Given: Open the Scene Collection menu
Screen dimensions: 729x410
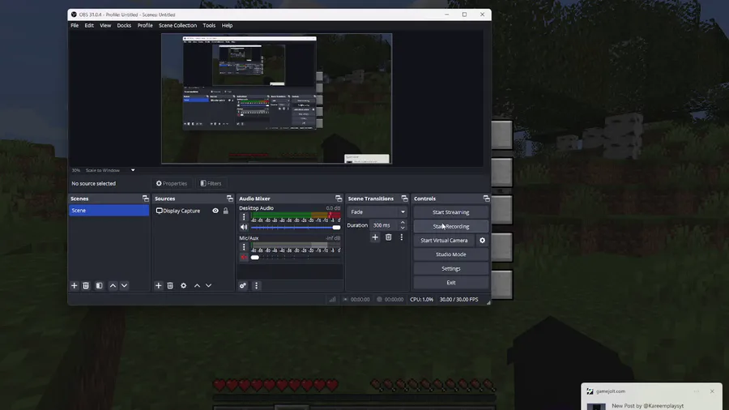Looking at the screenshot, I should click(x=177, y=26).
